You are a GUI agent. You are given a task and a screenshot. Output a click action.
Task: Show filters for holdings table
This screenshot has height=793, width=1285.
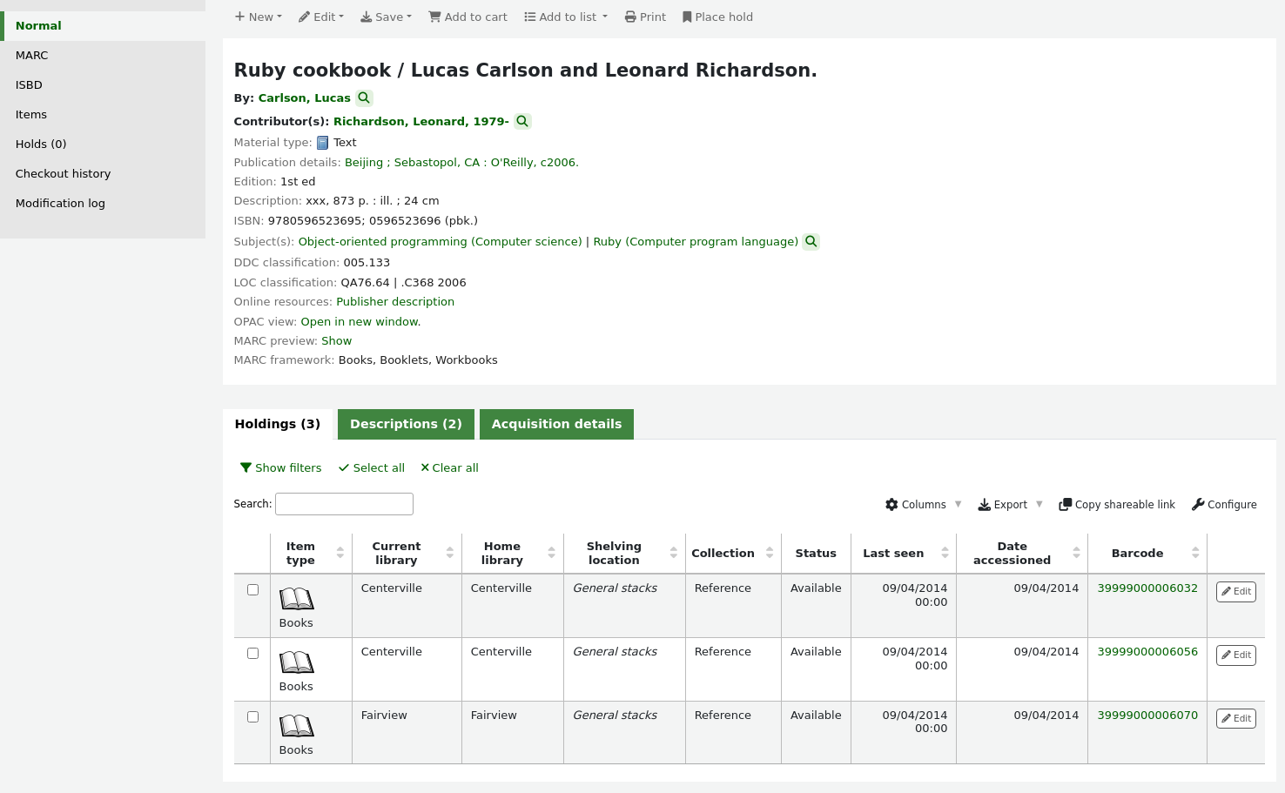tap(280, 468)
